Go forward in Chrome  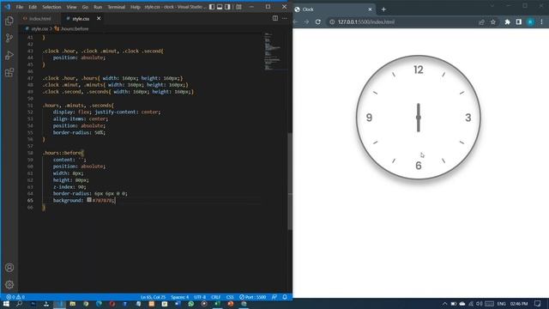306,21
